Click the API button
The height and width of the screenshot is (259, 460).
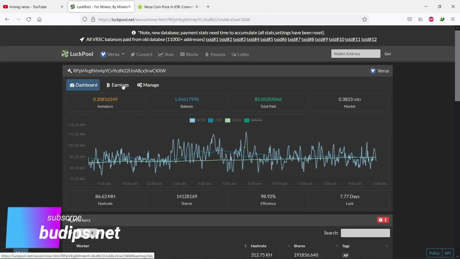click(447, 253)
